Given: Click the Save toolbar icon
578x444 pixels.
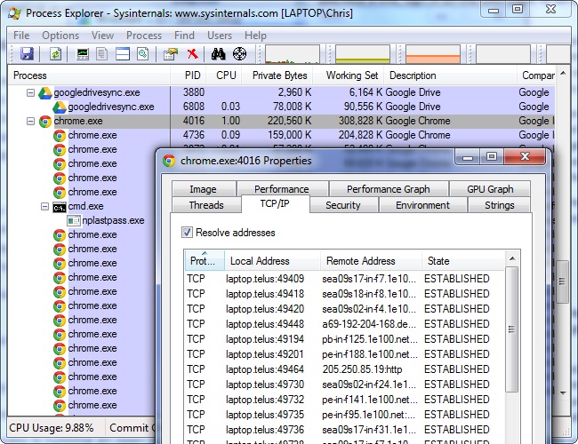Looking at the screenshot, I should 27,55.
